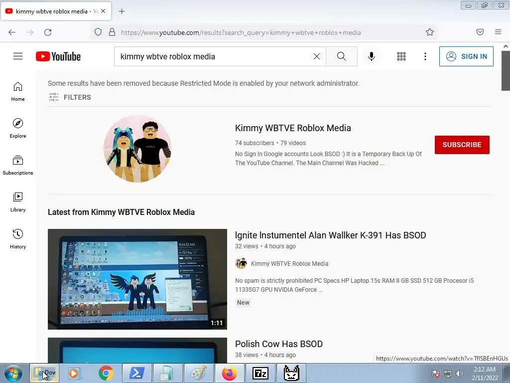Open Paint from the taskbar

coord(198,373)
